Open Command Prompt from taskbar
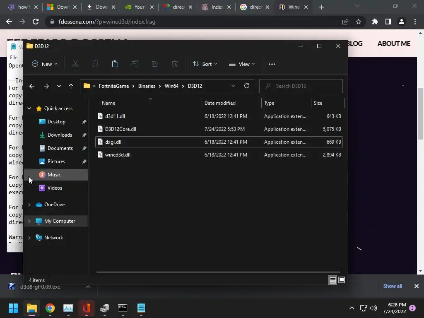The height and width of the screenshot is (318, 424). pos(123,308)
